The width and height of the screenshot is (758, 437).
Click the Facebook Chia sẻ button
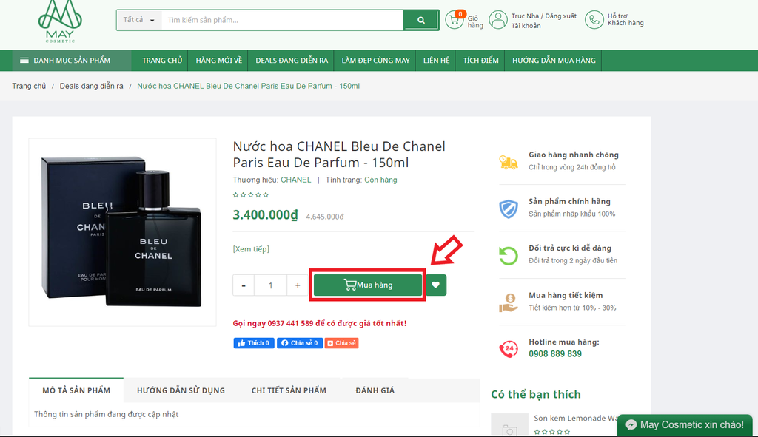[x=300, y=343]
